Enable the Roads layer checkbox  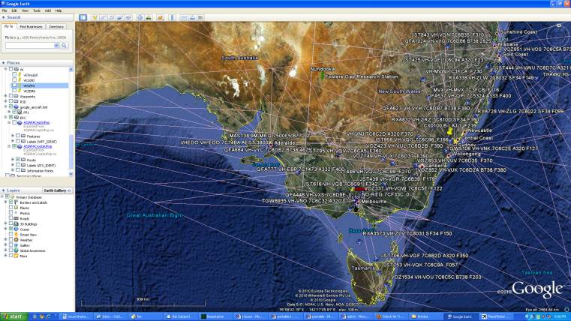click(x=11, y=219)
